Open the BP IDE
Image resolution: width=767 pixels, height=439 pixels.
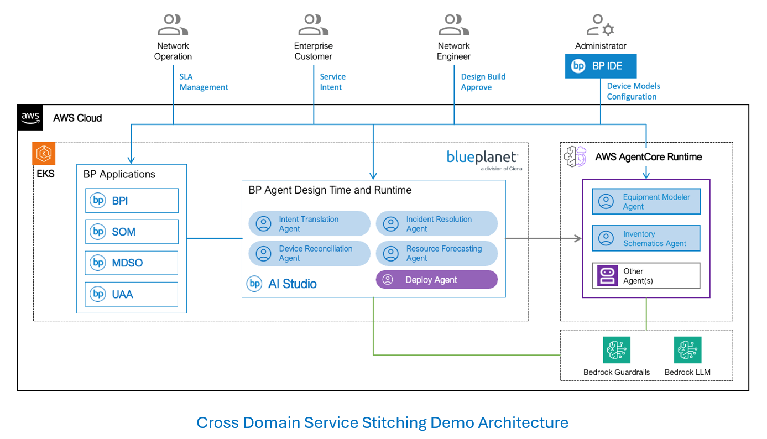point(601,66)
